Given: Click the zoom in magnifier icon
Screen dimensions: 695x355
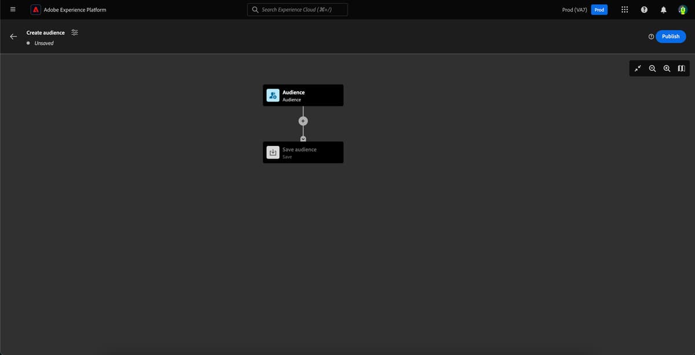Looking at the screenshot, I should [x=667, y=68].
